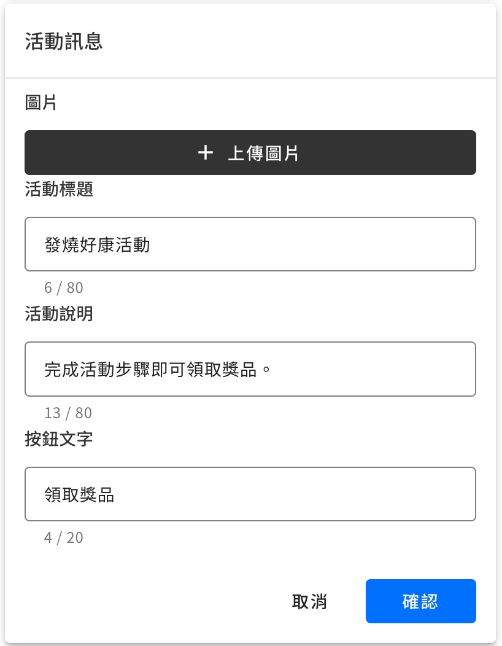Click the plus icon on upload button
This screenshot has width=502, height=646.
point(205,153)
